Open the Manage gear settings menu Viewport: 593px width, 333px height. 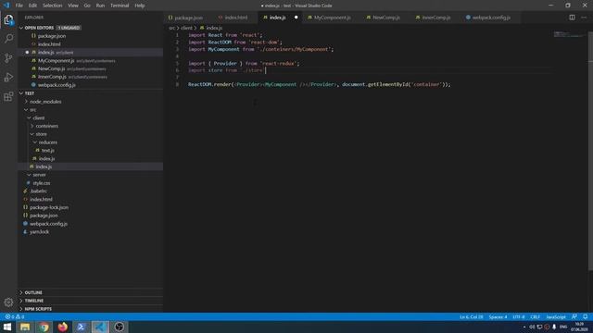tap(8, 302)
